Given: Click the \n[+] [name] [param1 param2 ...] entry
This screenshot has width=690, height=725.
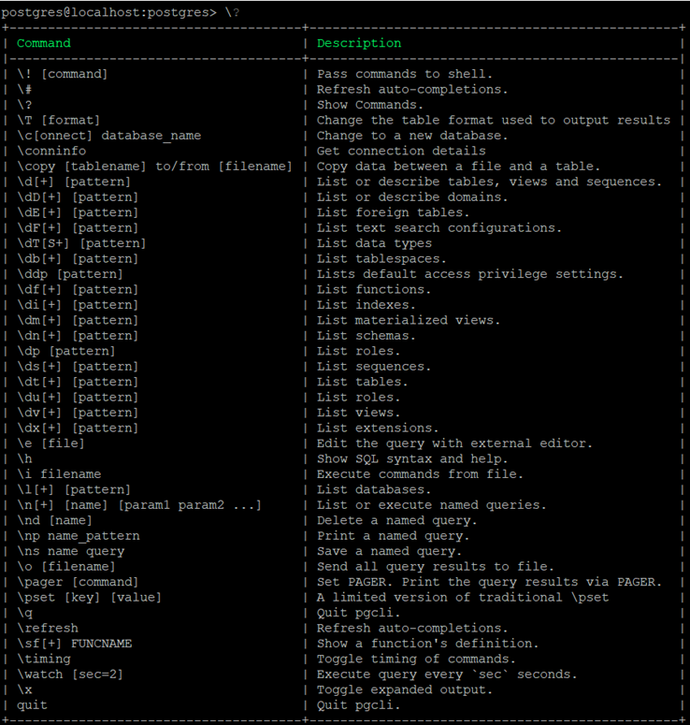Looking at the screenshot, I should pyautogui.click(x=139, y=505).
